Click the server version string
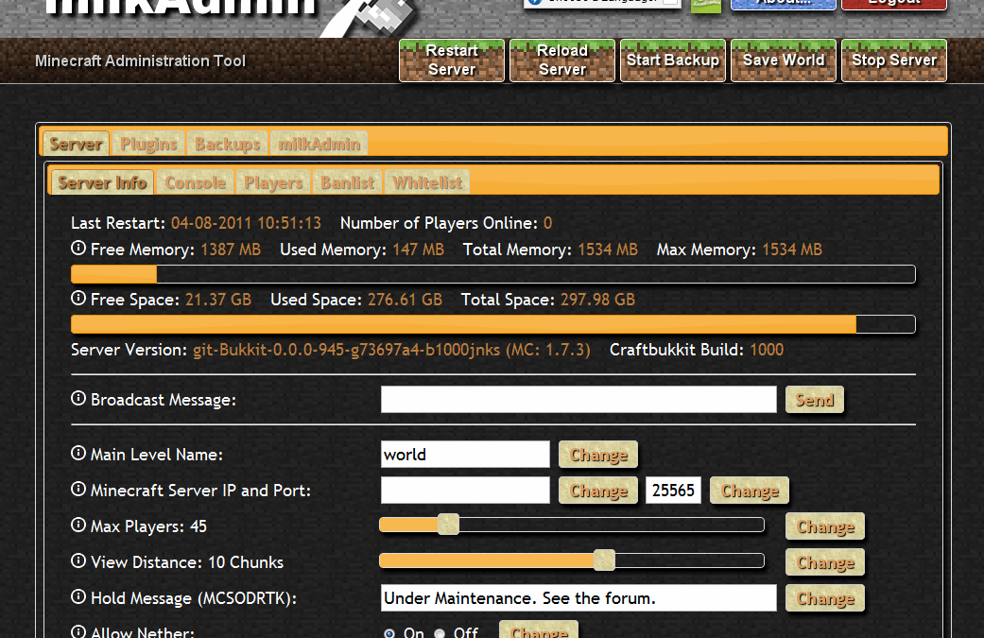This screenshot has height=638, width=984. (x=391, y=350)
